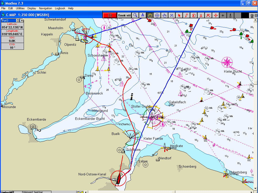Screen dimensions: 258x193
Task: Select the red arrow selection tool
Action: (179, 15)
